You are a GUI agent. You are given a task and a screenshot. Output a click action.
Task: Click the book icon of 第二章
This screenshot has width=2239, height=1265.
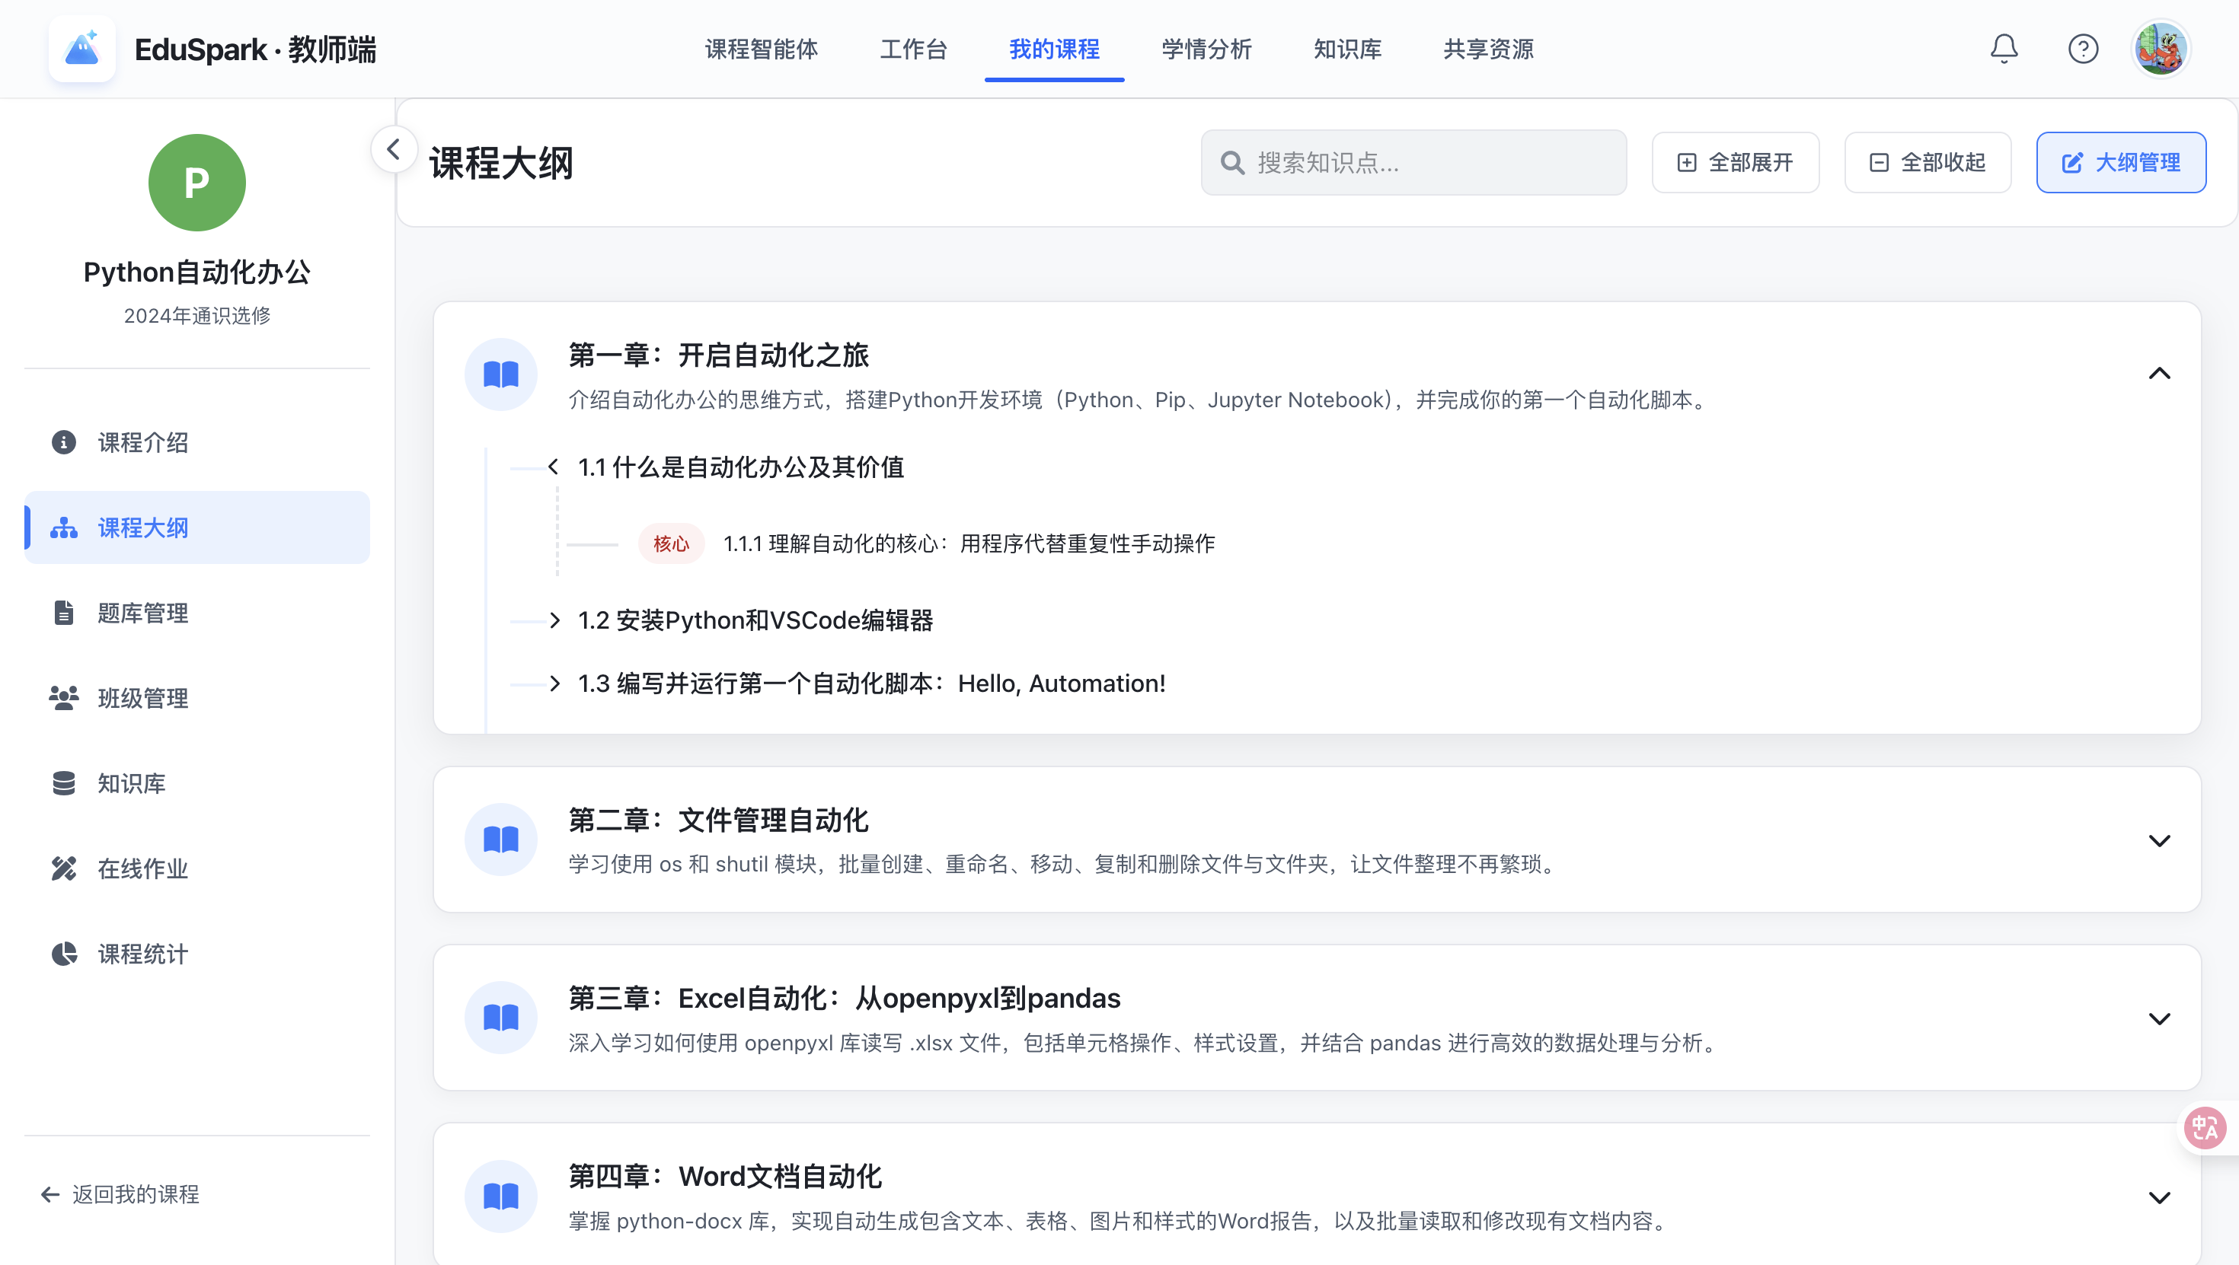tap(500, 840)
